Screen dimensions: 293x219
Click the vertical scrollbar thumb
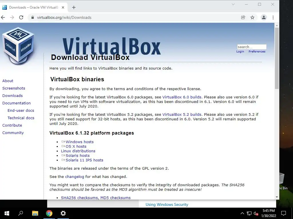277,58
